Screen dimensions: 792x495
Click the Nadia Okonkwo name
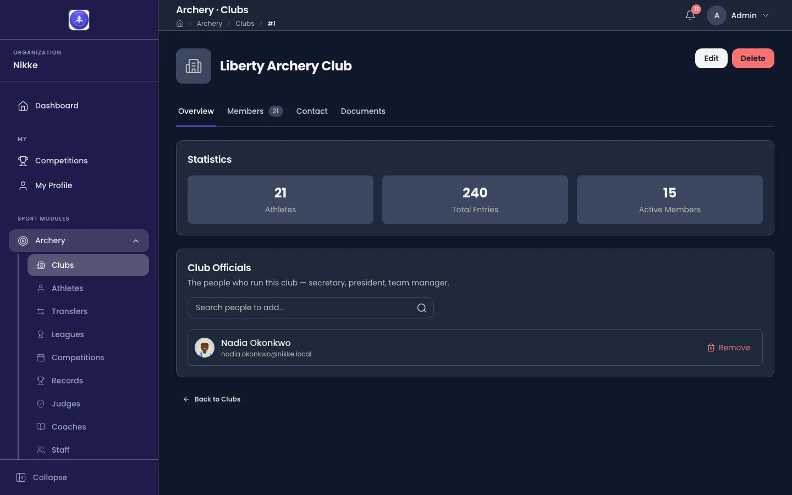point(256,343)
